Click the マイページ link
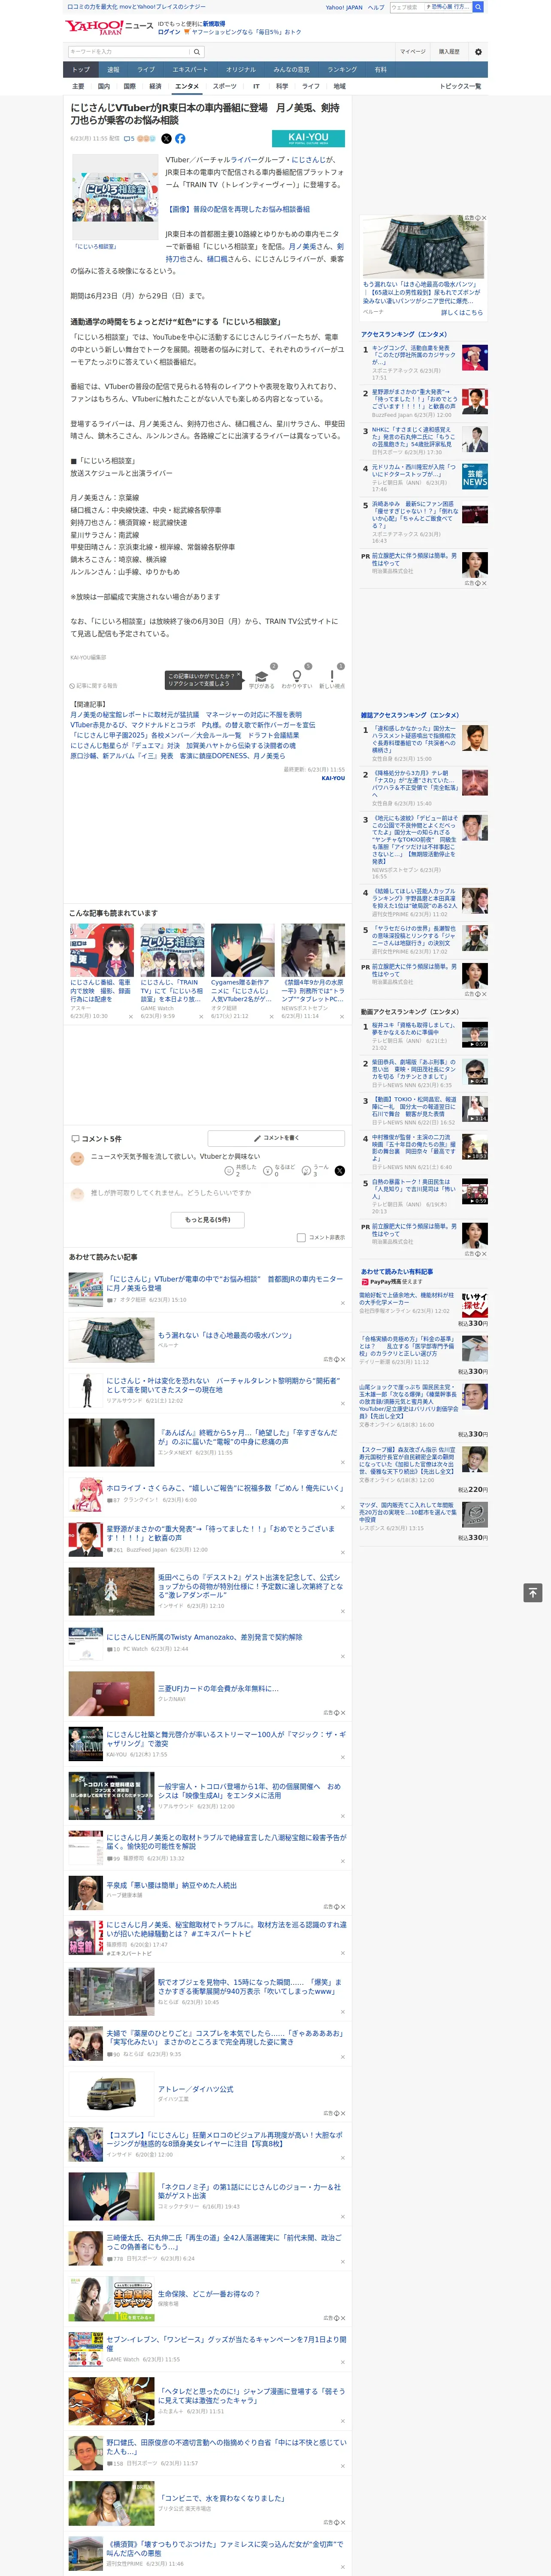 412,51
